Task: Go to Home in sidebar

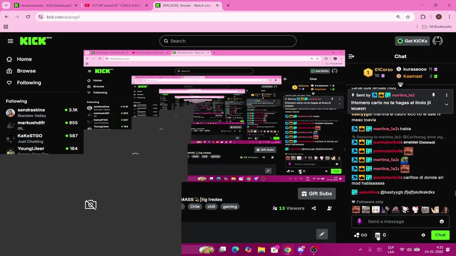Action: pos(24,59)
